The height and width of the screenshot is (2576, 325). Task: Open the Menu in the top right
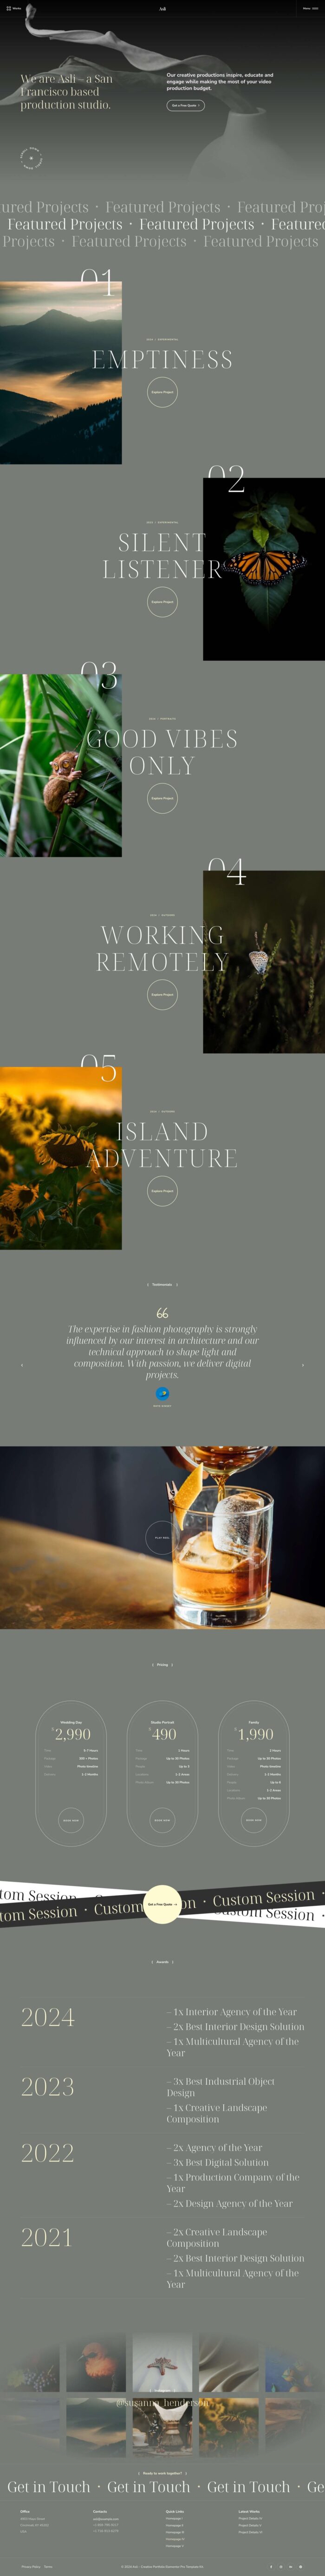click(311, 8)
